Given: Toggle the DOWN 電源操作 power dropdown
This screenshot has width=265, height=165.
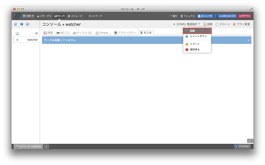Looking at the screenshot, I should [x=186, y=24].
